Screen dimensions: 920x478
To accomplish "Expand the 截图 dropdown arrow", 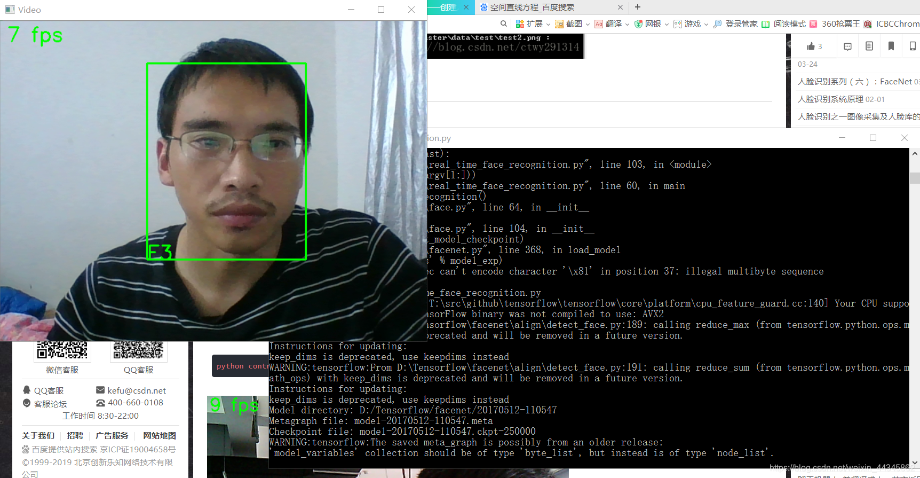I will 588,24.
